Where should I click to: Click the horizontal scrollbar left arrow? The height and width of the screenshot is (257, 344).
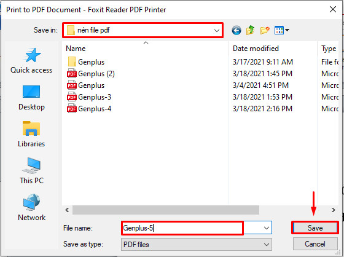67,210
